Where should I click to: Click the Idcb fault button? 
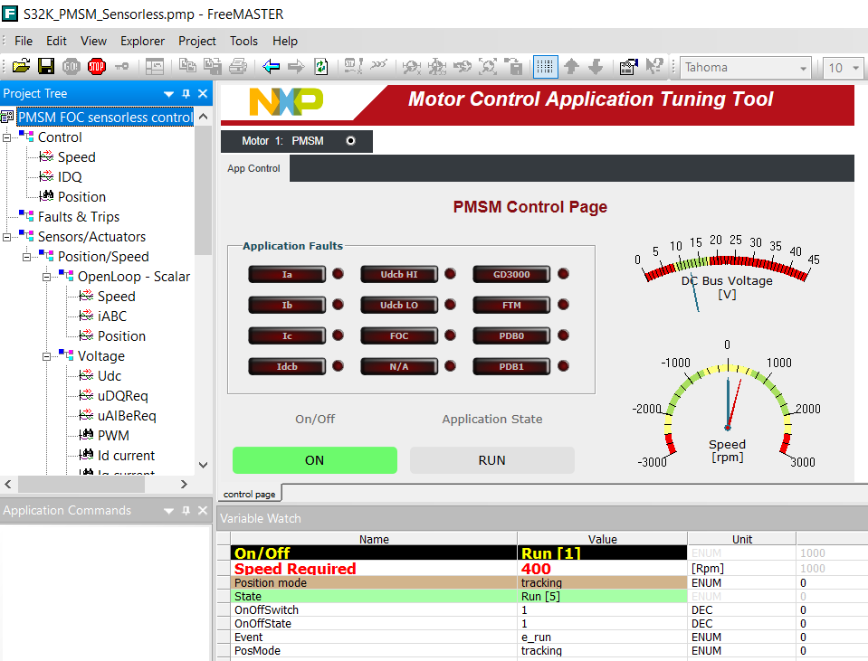click(x=287, y=367)
